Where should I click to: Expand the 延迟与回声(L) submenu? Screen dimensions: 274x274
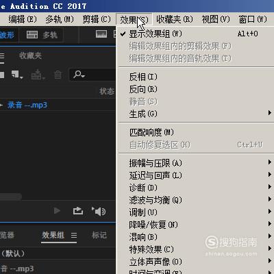195,175
